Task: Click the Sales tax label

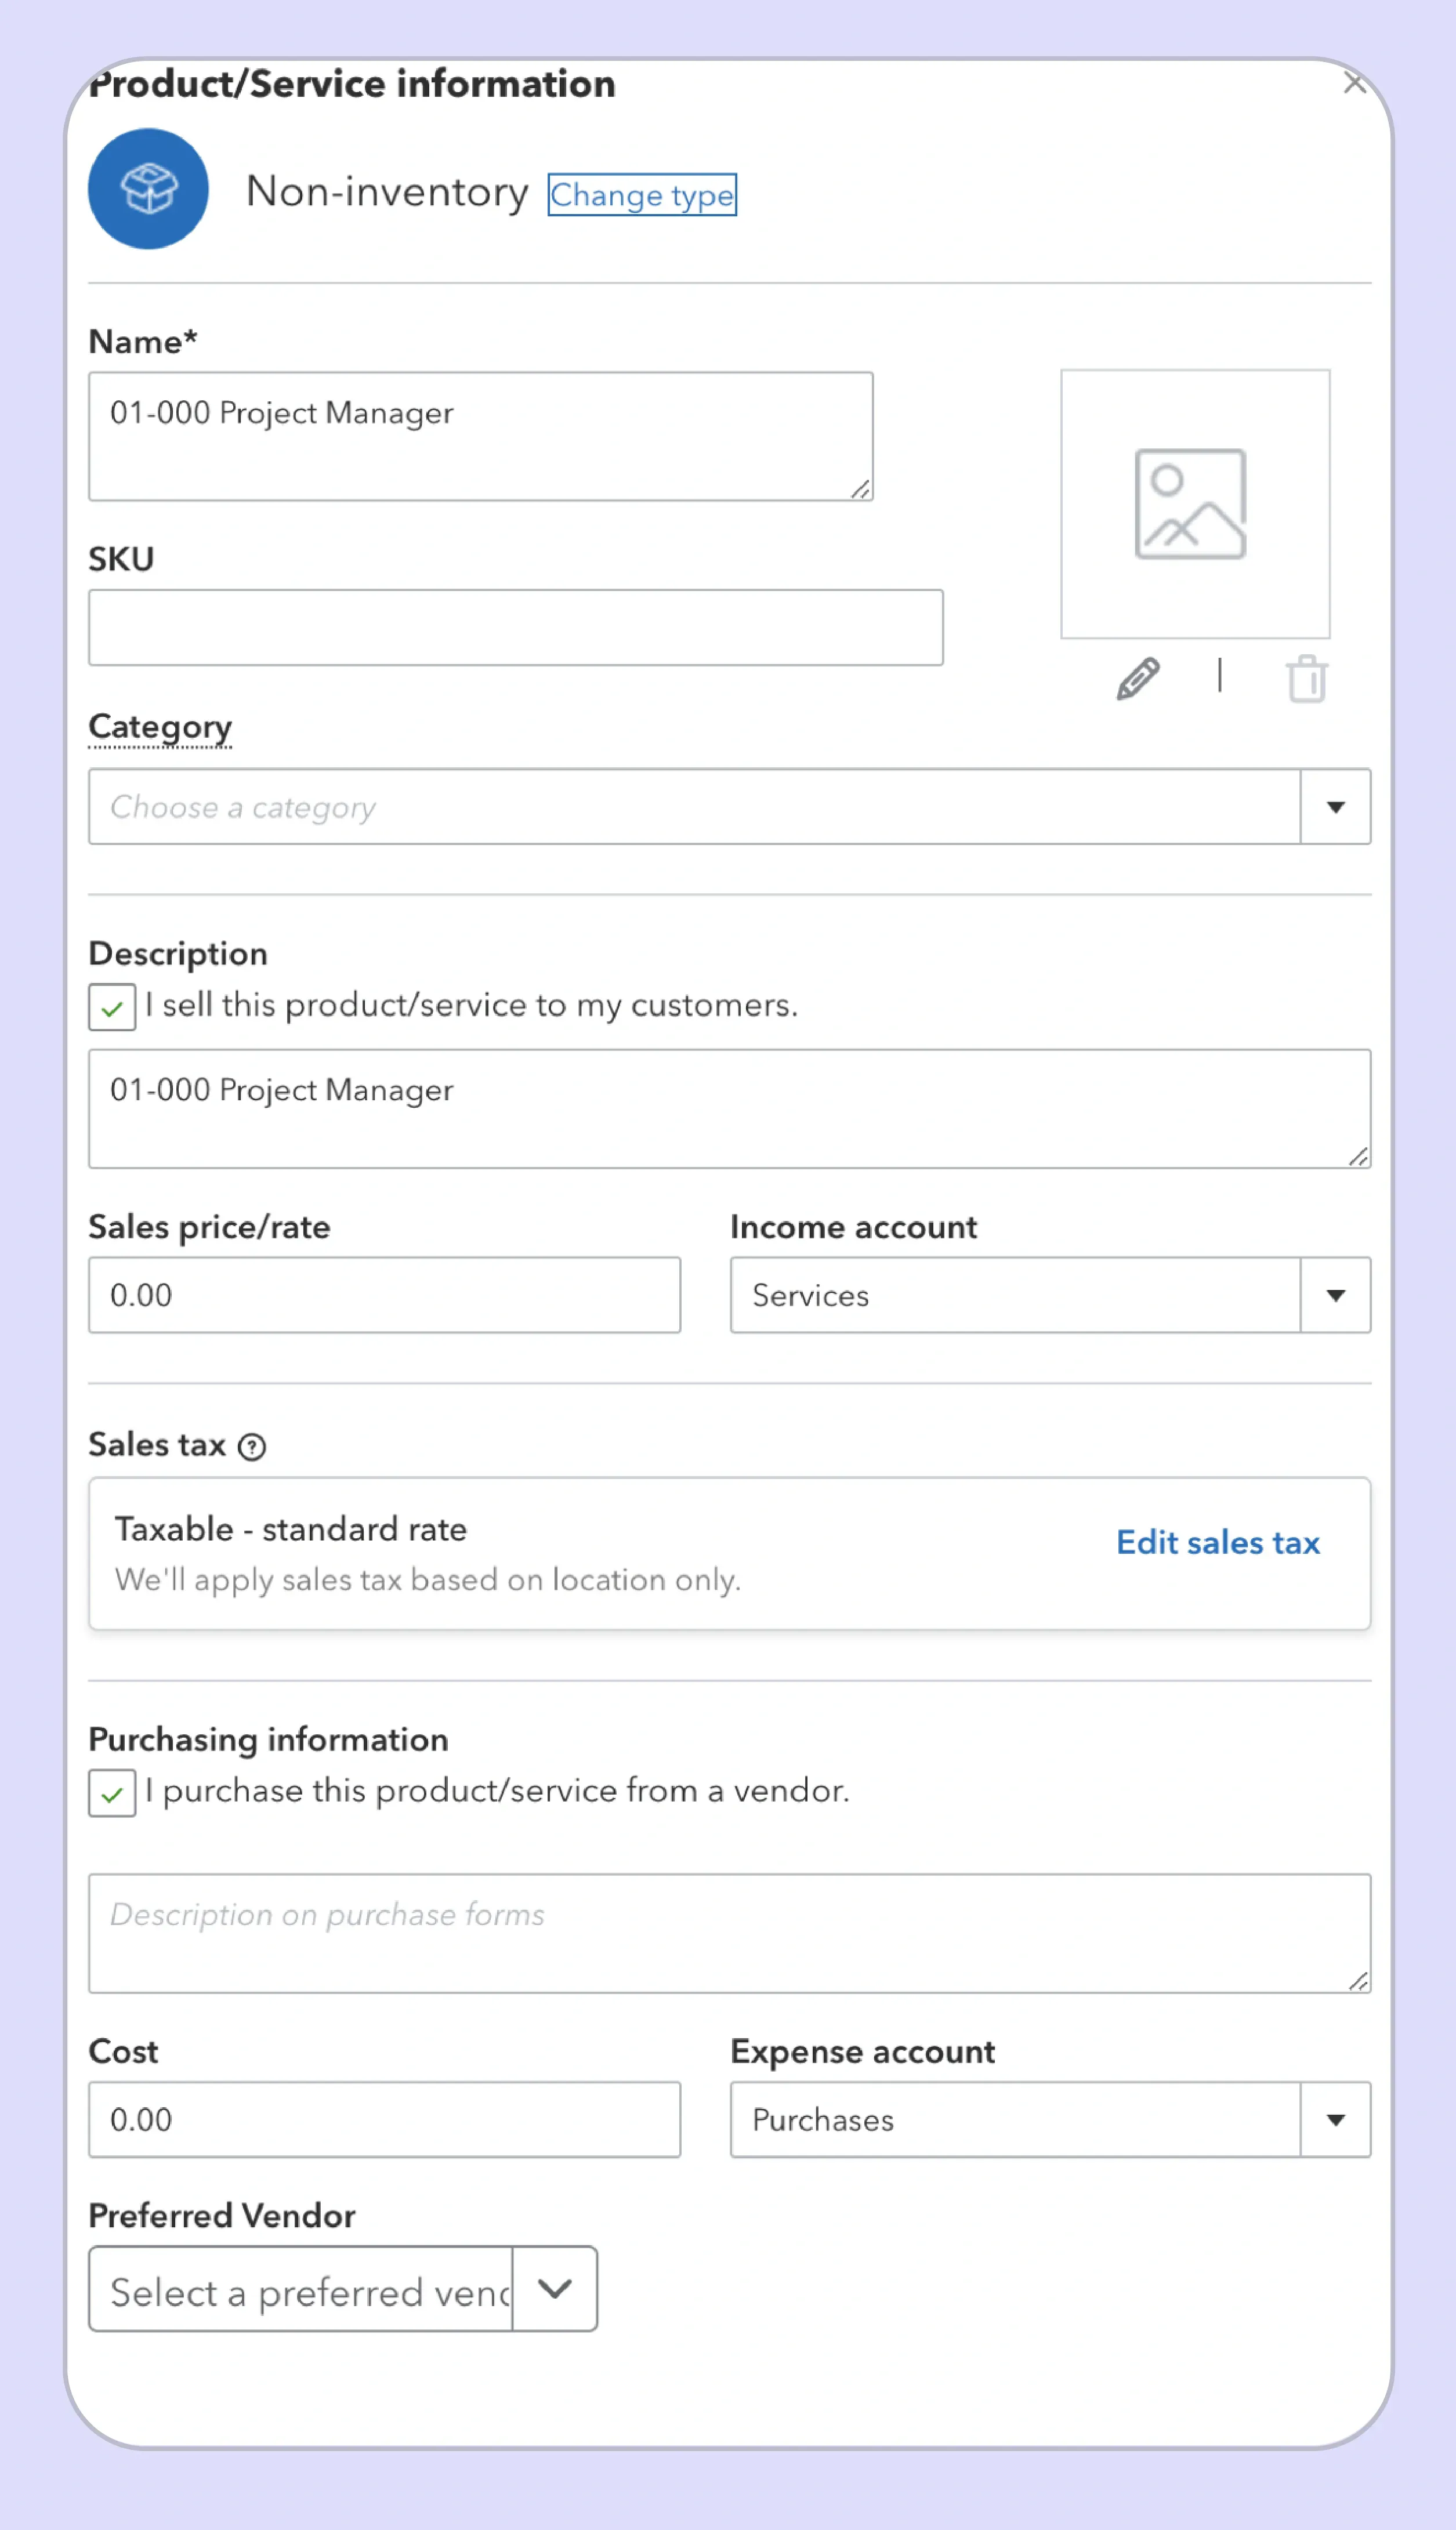Action: (x=157, y=1445)
